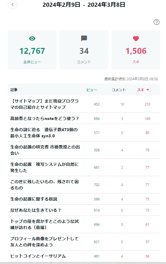Open article about 市橋教授との出会い
The height and width of the screenshot is (264, 166).
tap(45, 150)
